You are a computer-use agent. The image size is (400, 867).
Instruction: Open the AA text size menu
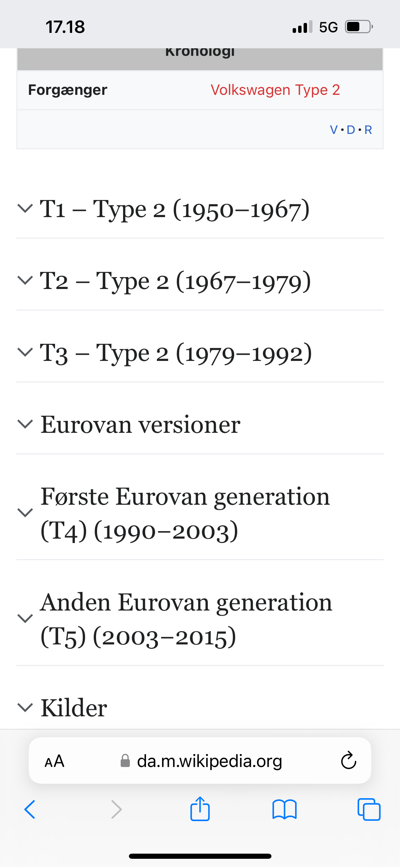point(54,761)
